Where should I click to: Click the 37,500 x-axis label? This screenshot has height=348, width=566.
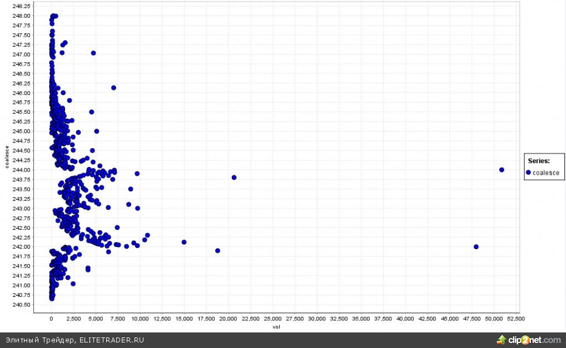pyautogui.click(x=383, y=319)
